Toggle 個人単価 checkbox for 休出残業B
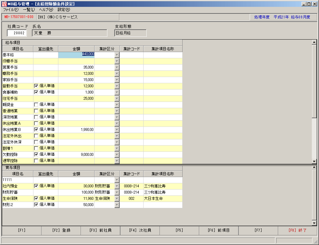 [x=36, y=130]
